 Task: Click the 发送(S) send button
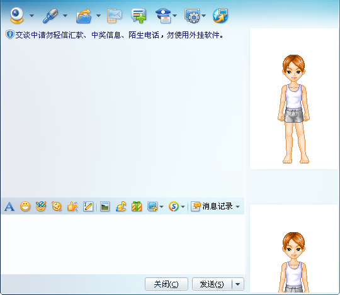pyautogui.click(x=212, y=284)
